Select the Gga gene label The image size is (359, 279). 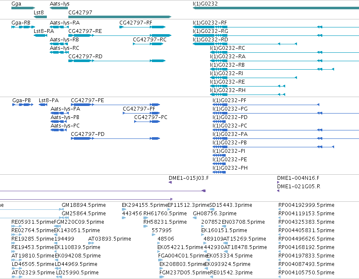click(x=16, y=4)
